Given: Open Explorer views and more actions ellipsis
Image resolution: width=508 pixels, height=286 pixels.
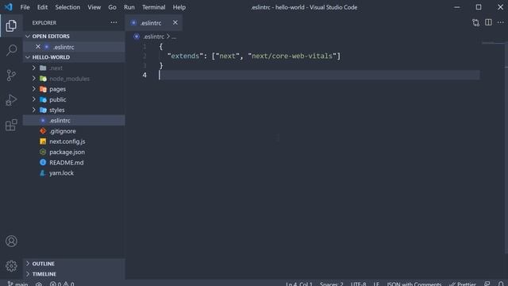Looking at the screenshot, I should click(114, 22).
